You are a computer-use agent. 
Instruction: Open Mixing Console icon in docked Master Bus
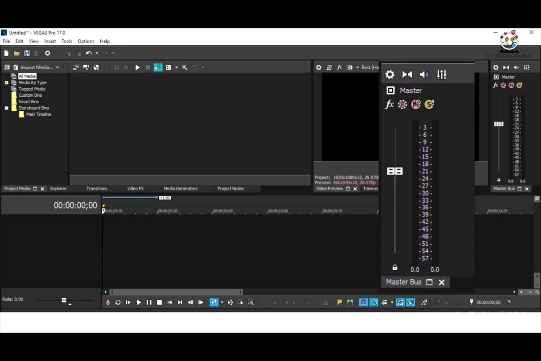527,67
